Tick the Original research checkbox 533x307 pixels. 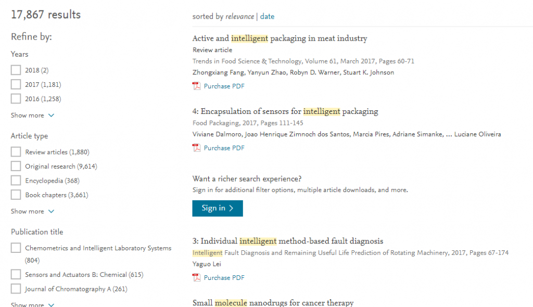[16, 166]
